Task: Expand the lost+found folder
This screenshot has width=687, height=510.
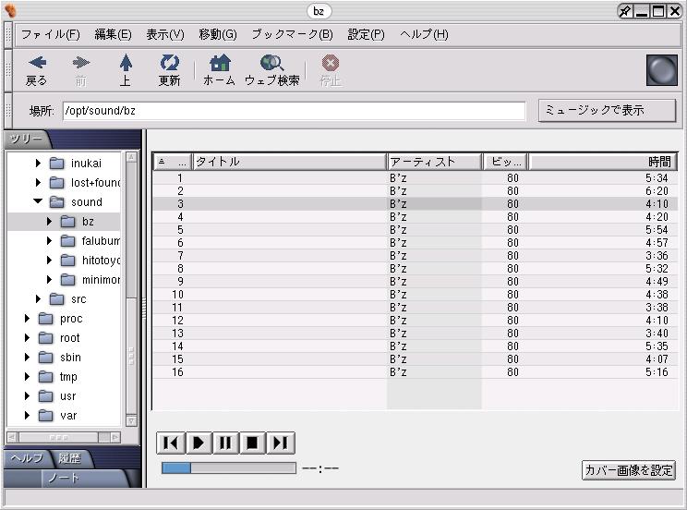Action: [38, 182]
